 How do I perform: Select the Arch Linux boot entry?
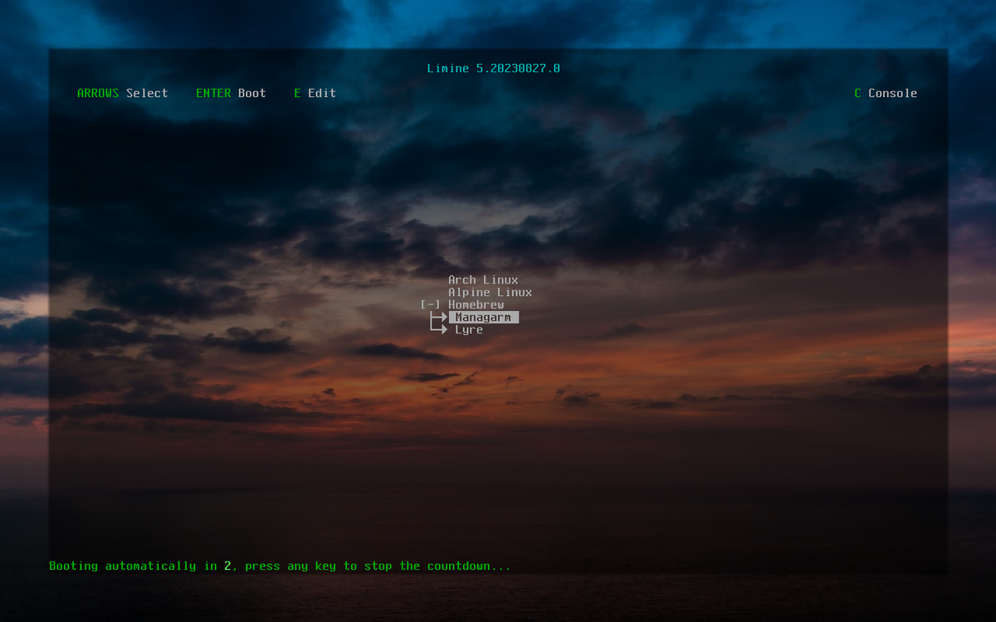(482, 279)
